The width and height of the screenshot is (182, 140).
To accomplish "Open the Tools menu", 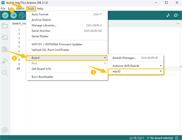I will pos(31,8).
